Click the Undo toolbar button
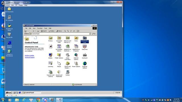This screenshot has height=102, width=182. [x=74, y=31]
